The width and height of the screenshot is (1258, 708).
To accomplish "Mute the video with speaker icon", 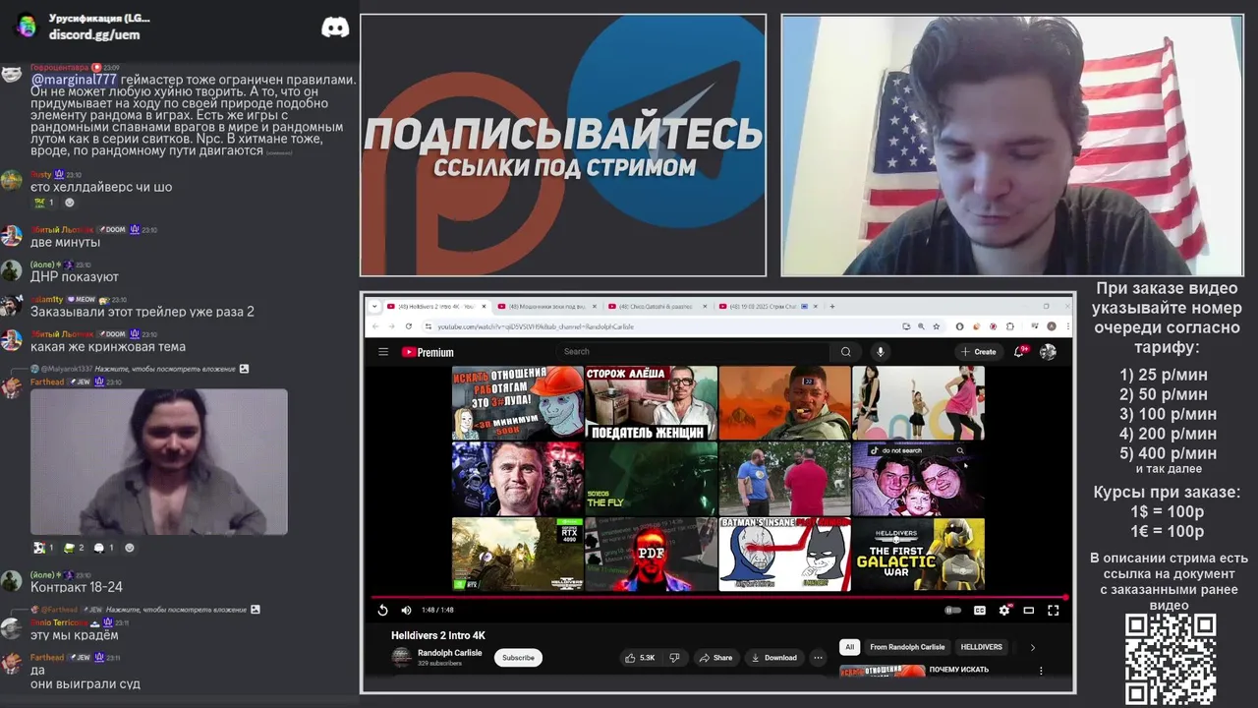I will click(x=406, y=610).
